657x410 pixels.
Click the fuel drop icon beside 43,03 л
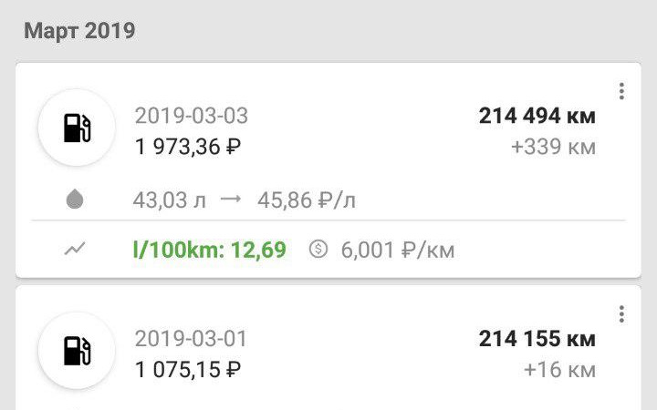[x=75, y=200]
